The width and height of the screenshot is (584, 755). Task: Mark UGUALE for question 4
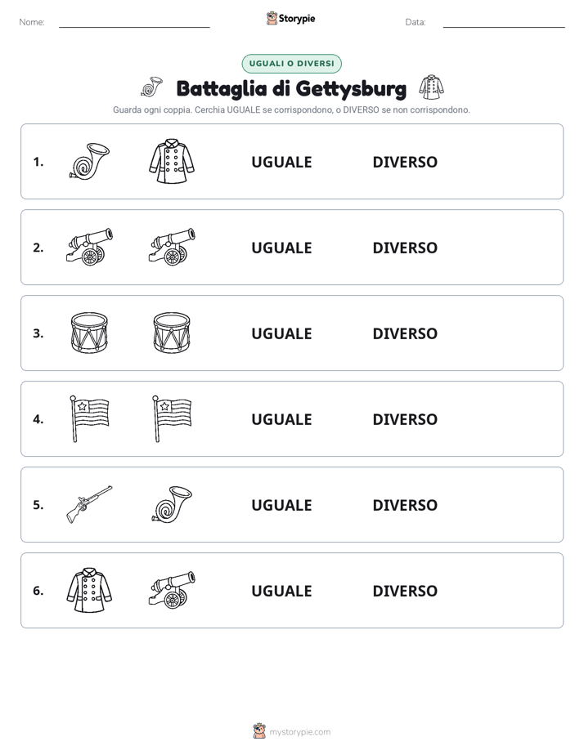[281, 419]
